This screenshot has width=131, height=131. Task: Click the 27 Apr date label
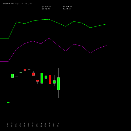(45, 125)
